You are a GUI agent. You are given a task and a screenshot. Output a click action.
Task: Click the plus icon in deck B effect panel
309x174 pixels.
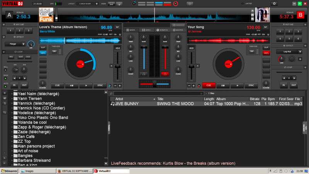(x=300, y=59)
